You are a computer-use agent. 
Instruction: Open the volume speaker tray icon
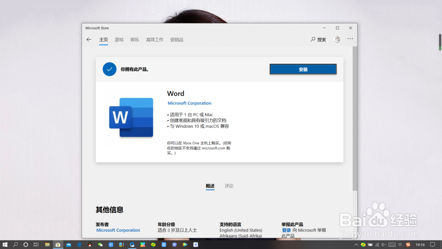coord(384,245)
